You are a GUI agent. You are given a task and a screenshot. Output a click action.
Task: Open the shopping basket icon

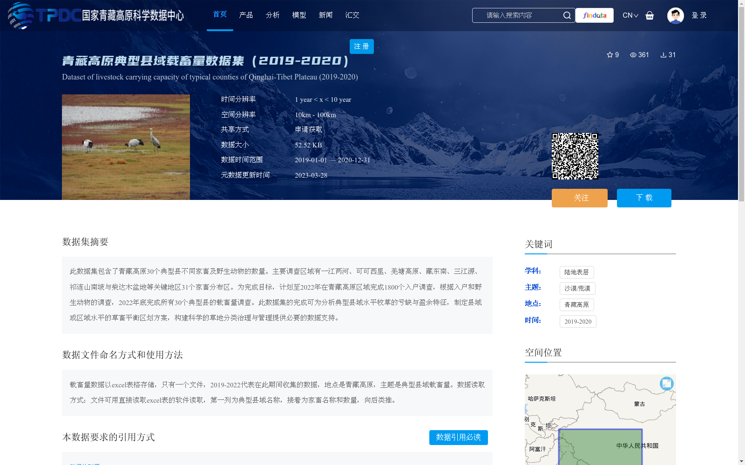[x=650, y=15]
